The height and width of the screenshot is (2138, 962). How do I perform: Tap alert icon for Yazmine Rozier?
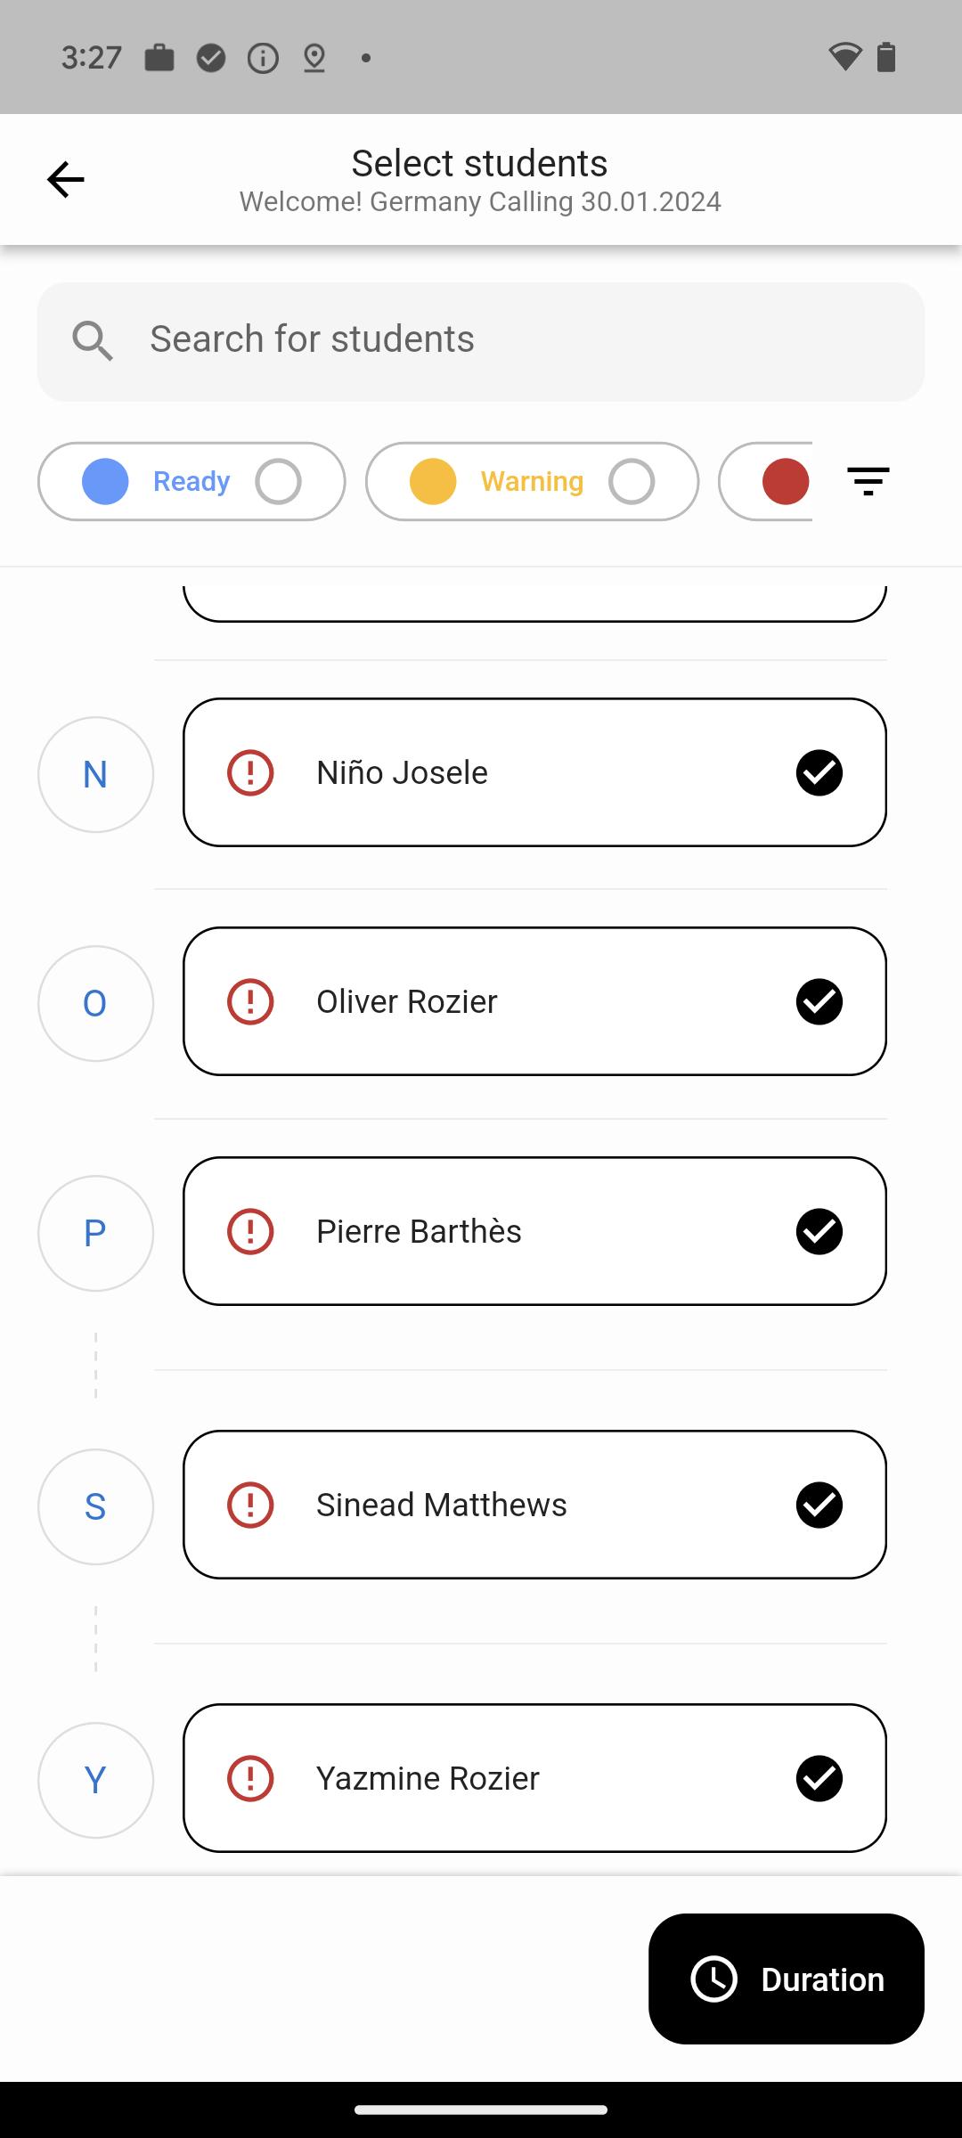(250, 1778)
